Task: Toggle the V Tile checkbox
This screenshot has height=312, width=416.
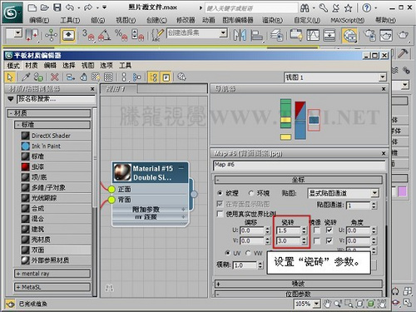Action: pyautogui.click(x=329, y=240)
